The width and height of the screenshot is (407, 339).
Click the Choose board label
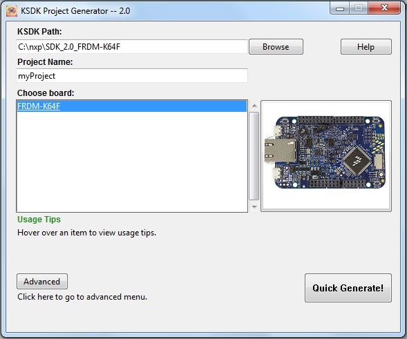46,93
